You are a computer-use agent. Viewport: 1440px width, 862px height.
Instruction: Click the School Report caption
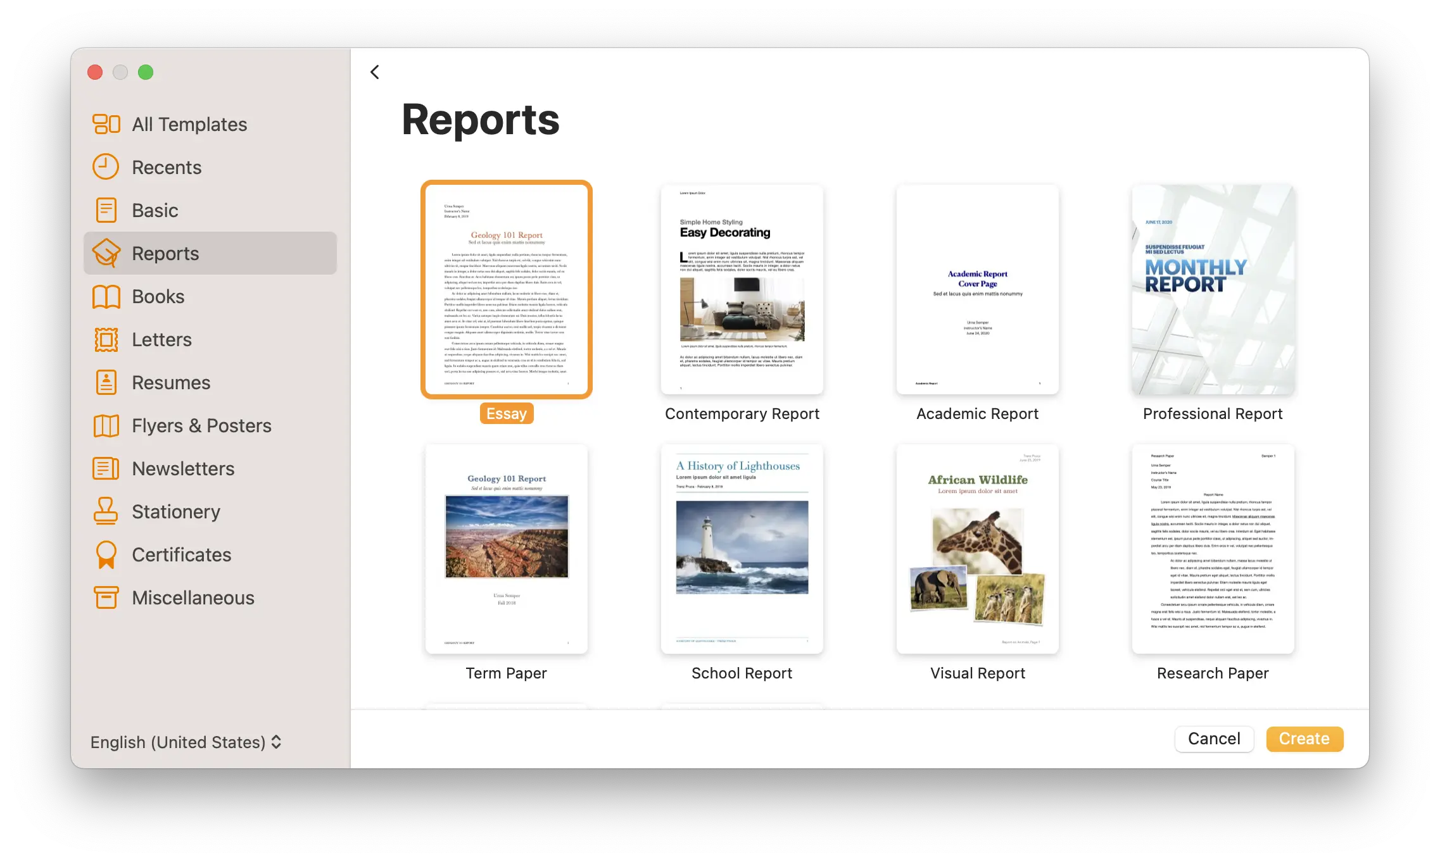pos(742,673)
